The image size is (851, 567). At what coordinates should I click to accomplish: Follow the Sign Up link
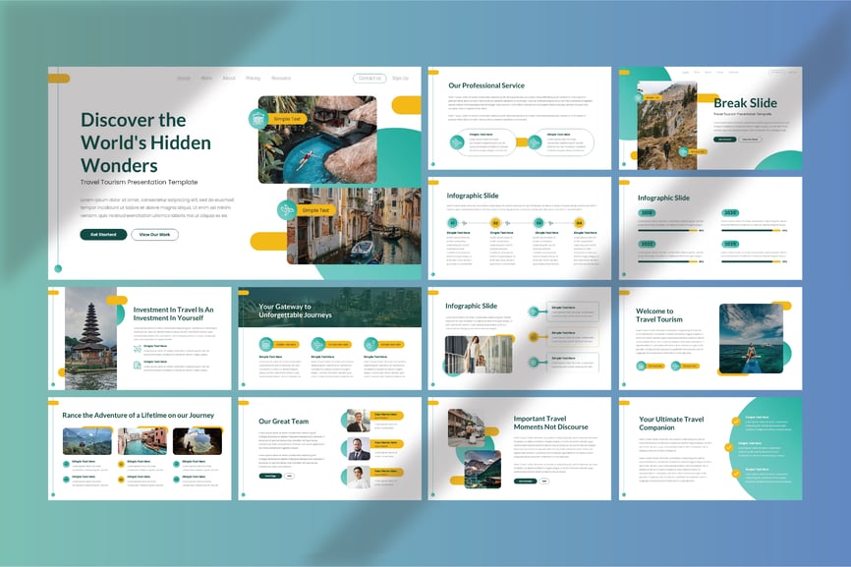400,78
